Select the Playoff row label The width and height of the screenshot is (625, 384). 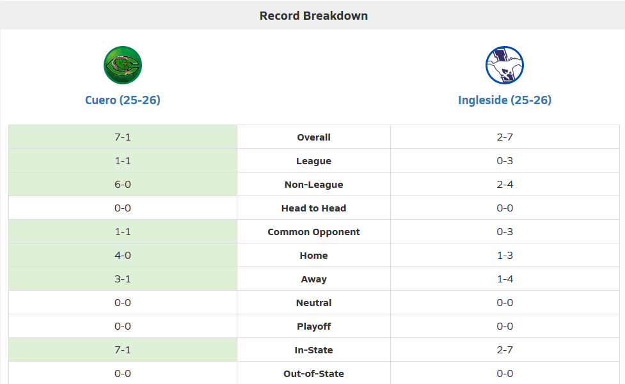[x=313, y=326]
